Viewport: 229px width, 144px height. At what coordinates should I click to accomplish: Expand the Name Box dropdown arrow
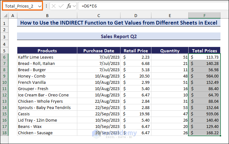(x=39, y=6)
